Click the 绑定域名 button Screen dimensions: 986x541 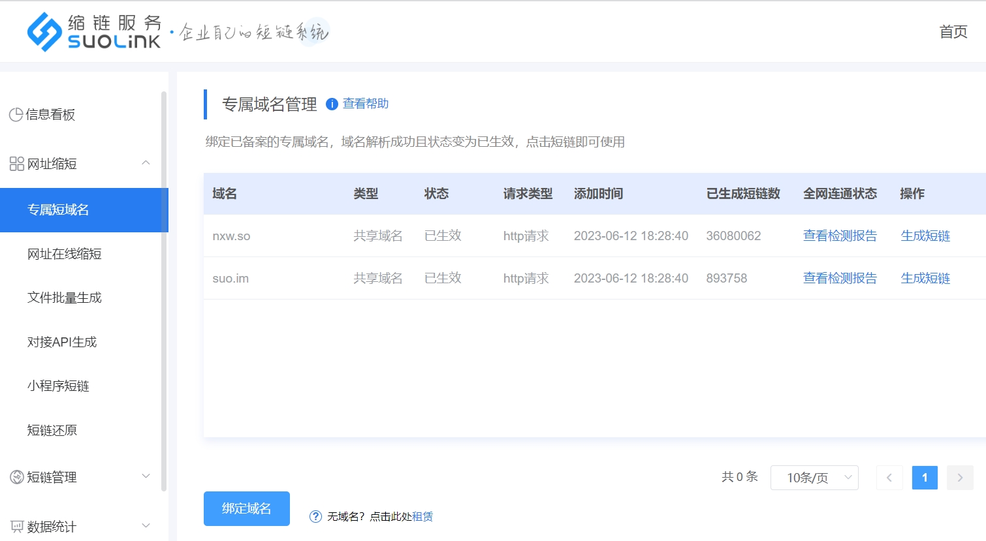click(x=246, y=508)
